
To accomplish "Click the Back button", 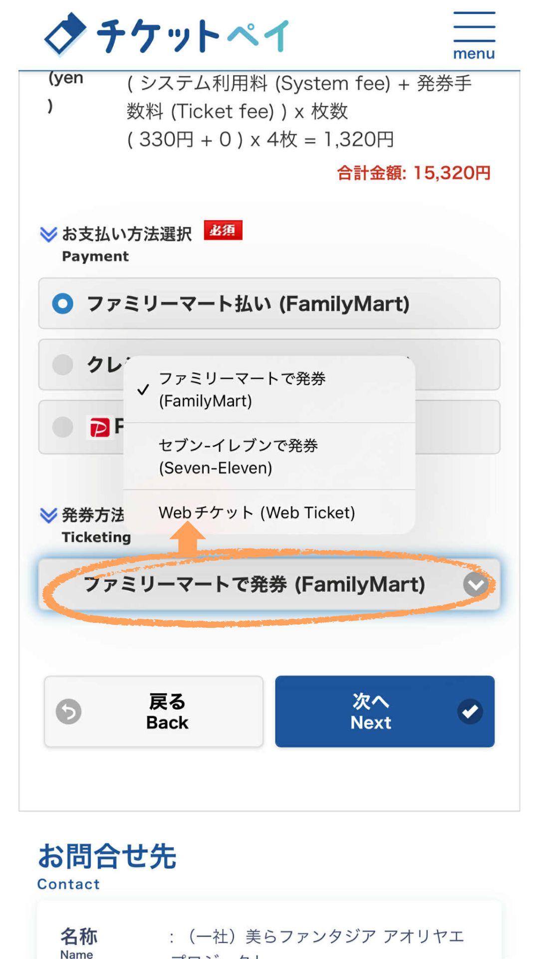I will [x=154, y=712].
